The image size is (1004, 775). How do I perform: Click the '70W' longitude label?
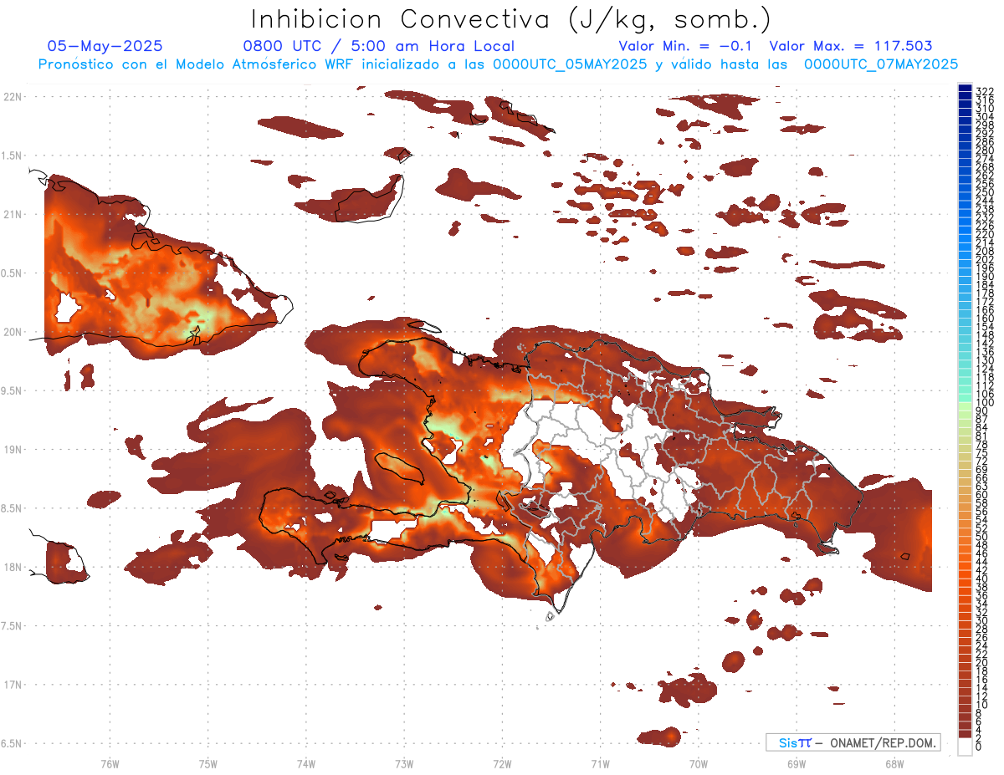[x=699, y=763]
